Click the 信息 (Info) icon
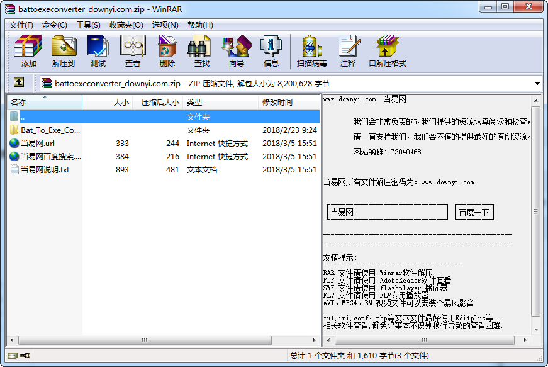 click(x=271, y=50)
